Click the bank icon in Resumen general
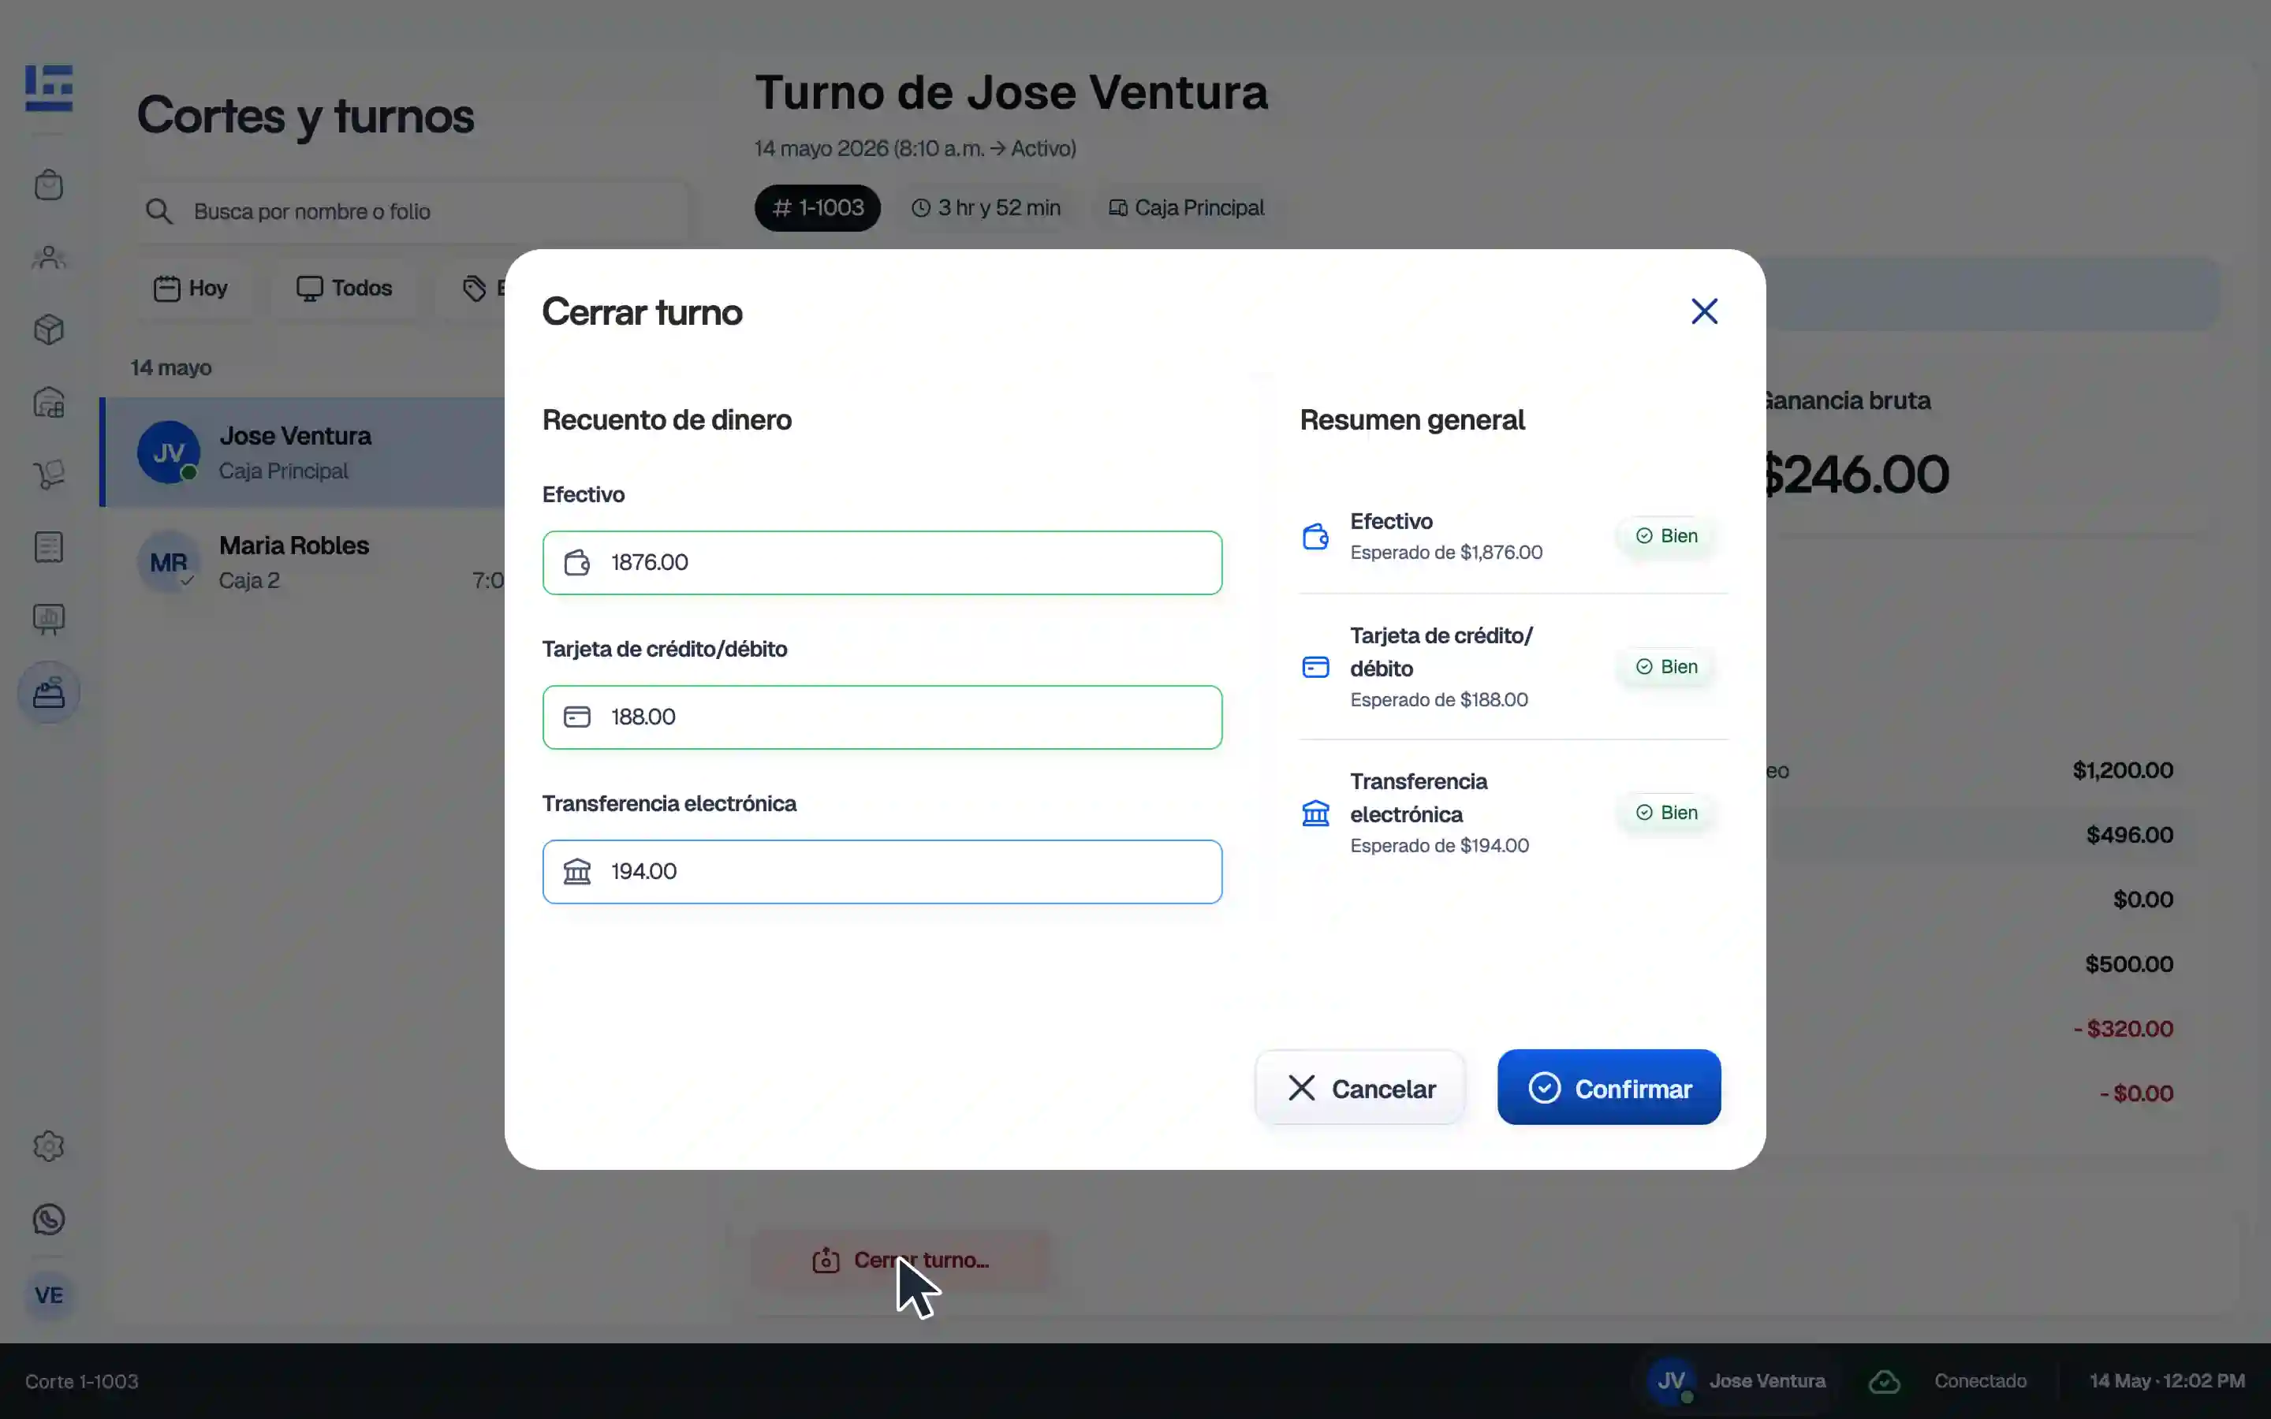 (1315, 813)
